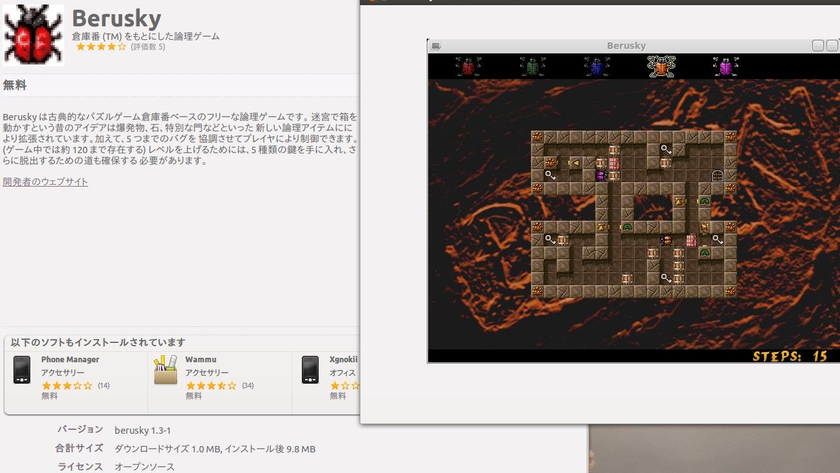Image resolution: width=840 pixels, height=473 pixels.
Task: Select the blue bug in game header
Action: (597, 66)
